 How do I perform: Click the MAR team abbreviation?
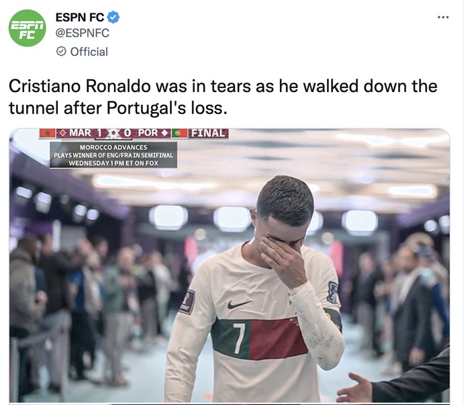pos(80,133)
